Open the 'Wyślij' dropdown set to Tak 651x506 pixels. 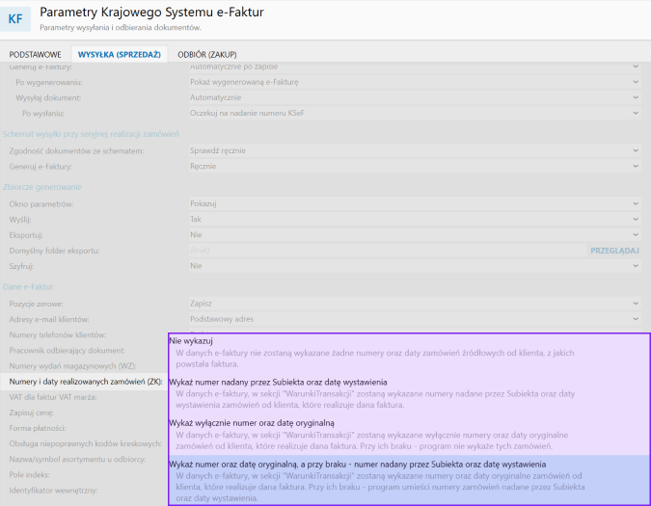[x=415, y=219]
